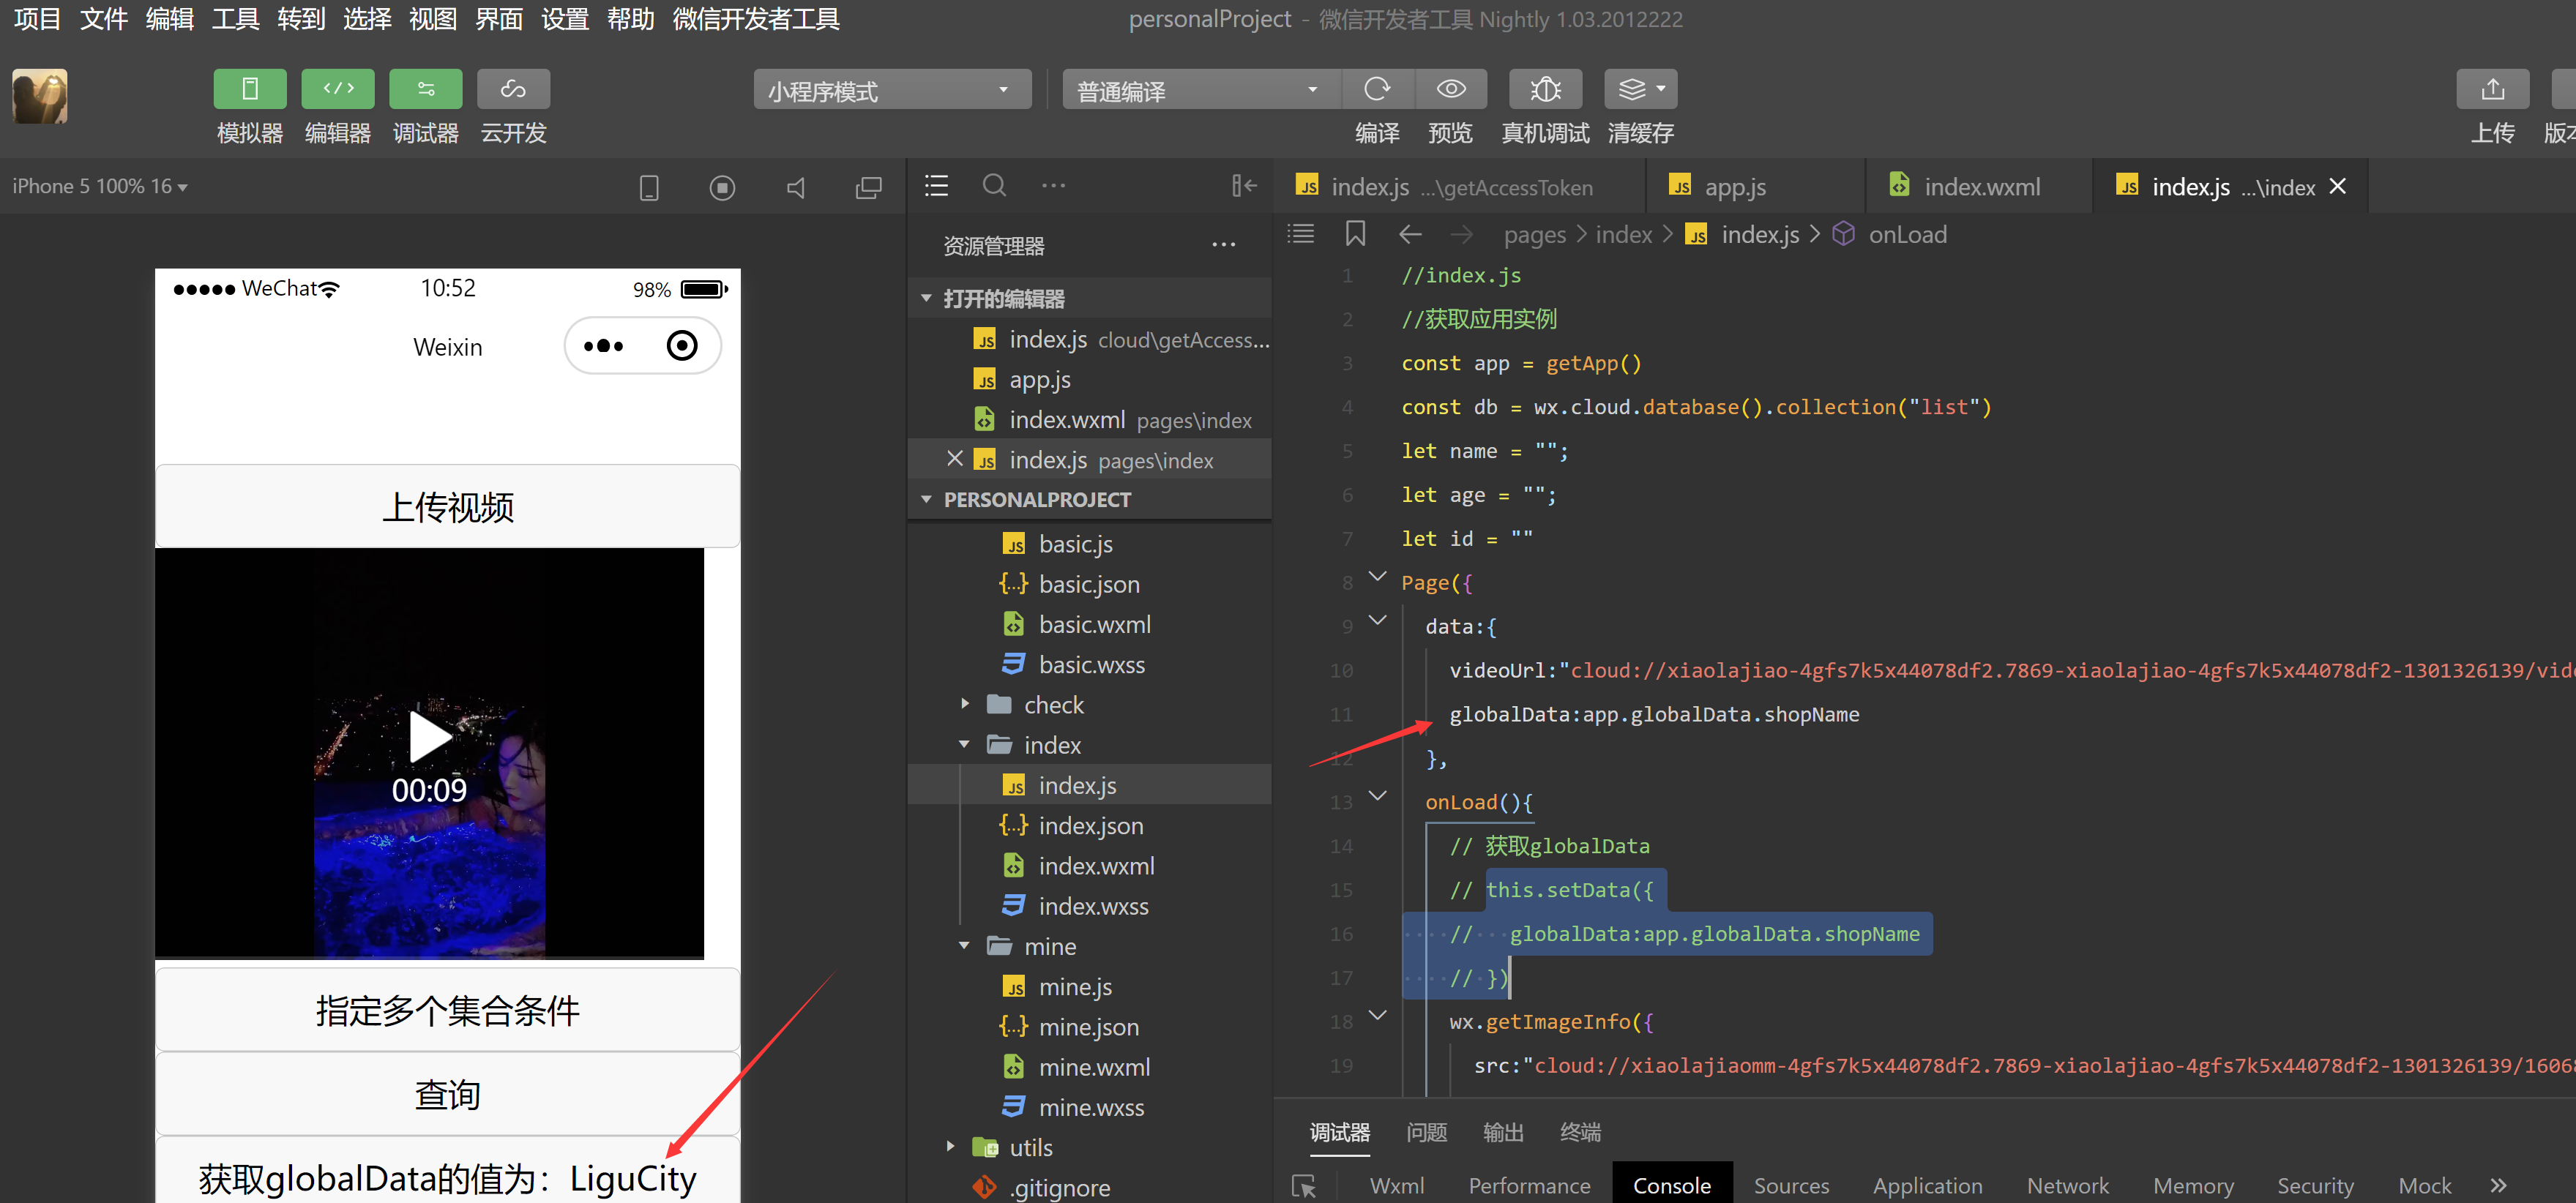Click the compile refresh icon
2576x1203 pixels.
(1377, 90)
